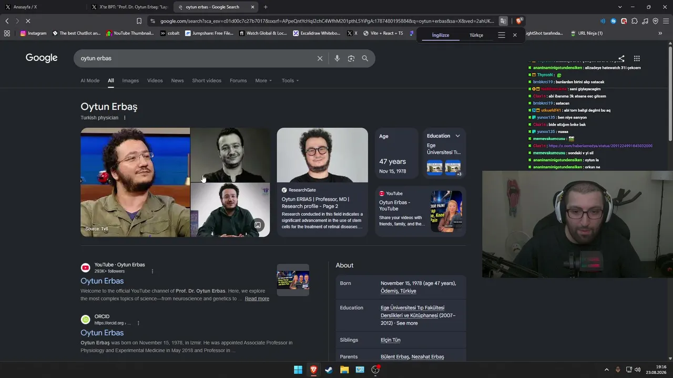Viewport: 673px width, 378px height.
Task: Open the Google apps grid
Action: [637, 59]
